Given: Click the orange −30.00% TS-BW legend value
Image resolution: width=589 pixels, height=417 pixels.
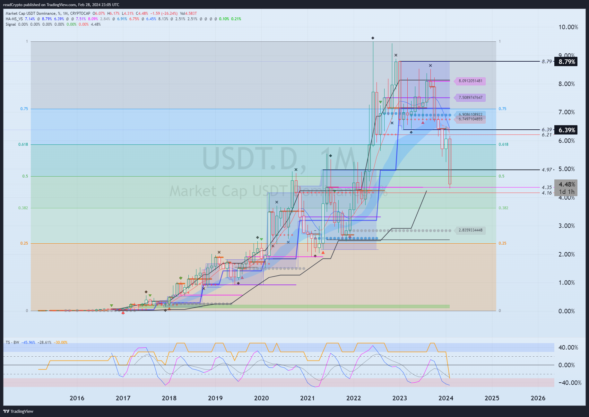Looking at the screenshot, I should pos(60,343).
